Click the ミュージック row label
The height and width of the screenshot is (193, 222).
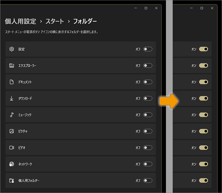click(x=25, y=115)
